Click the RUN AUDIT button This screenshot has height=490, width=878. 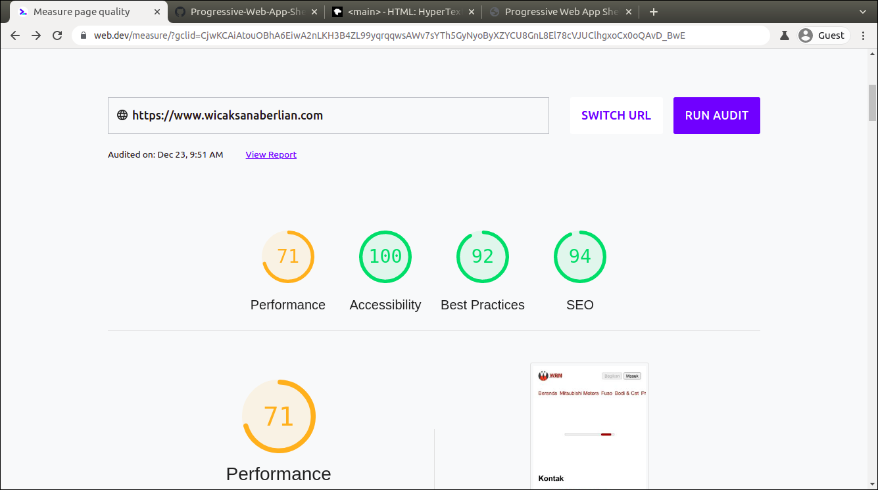click(716, 115)
